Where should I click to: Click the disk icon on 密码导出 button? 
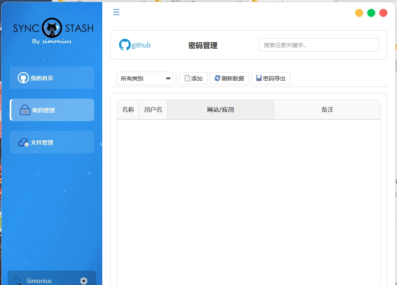[x=258, y=78]
